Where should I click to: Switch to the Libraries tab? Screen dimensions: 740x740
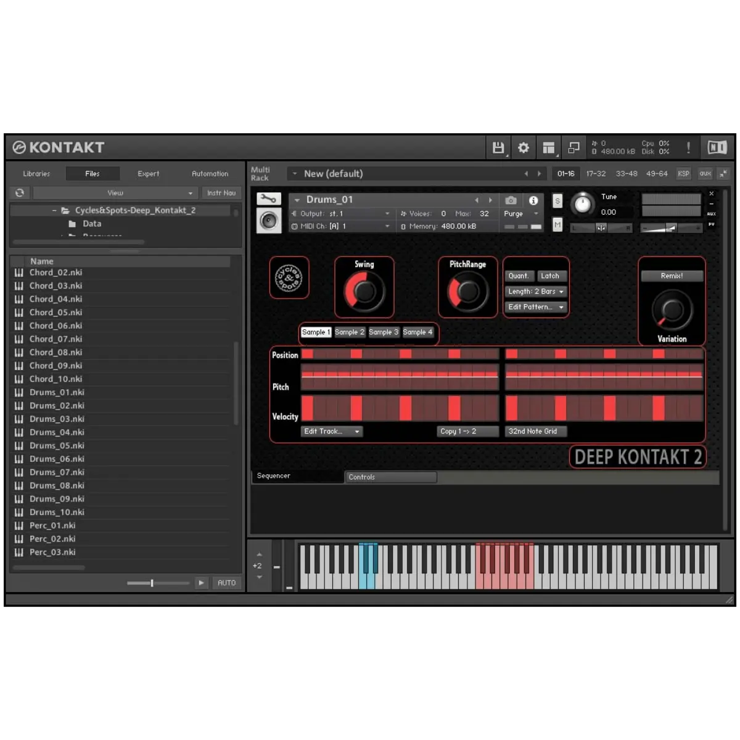(36, 174)
